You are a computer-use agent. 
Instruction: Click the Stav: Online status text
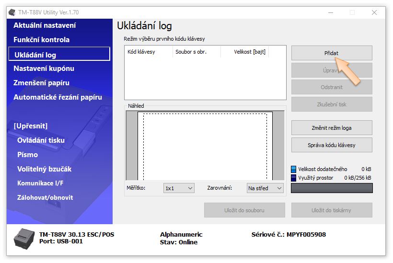(x=179, y=242)
